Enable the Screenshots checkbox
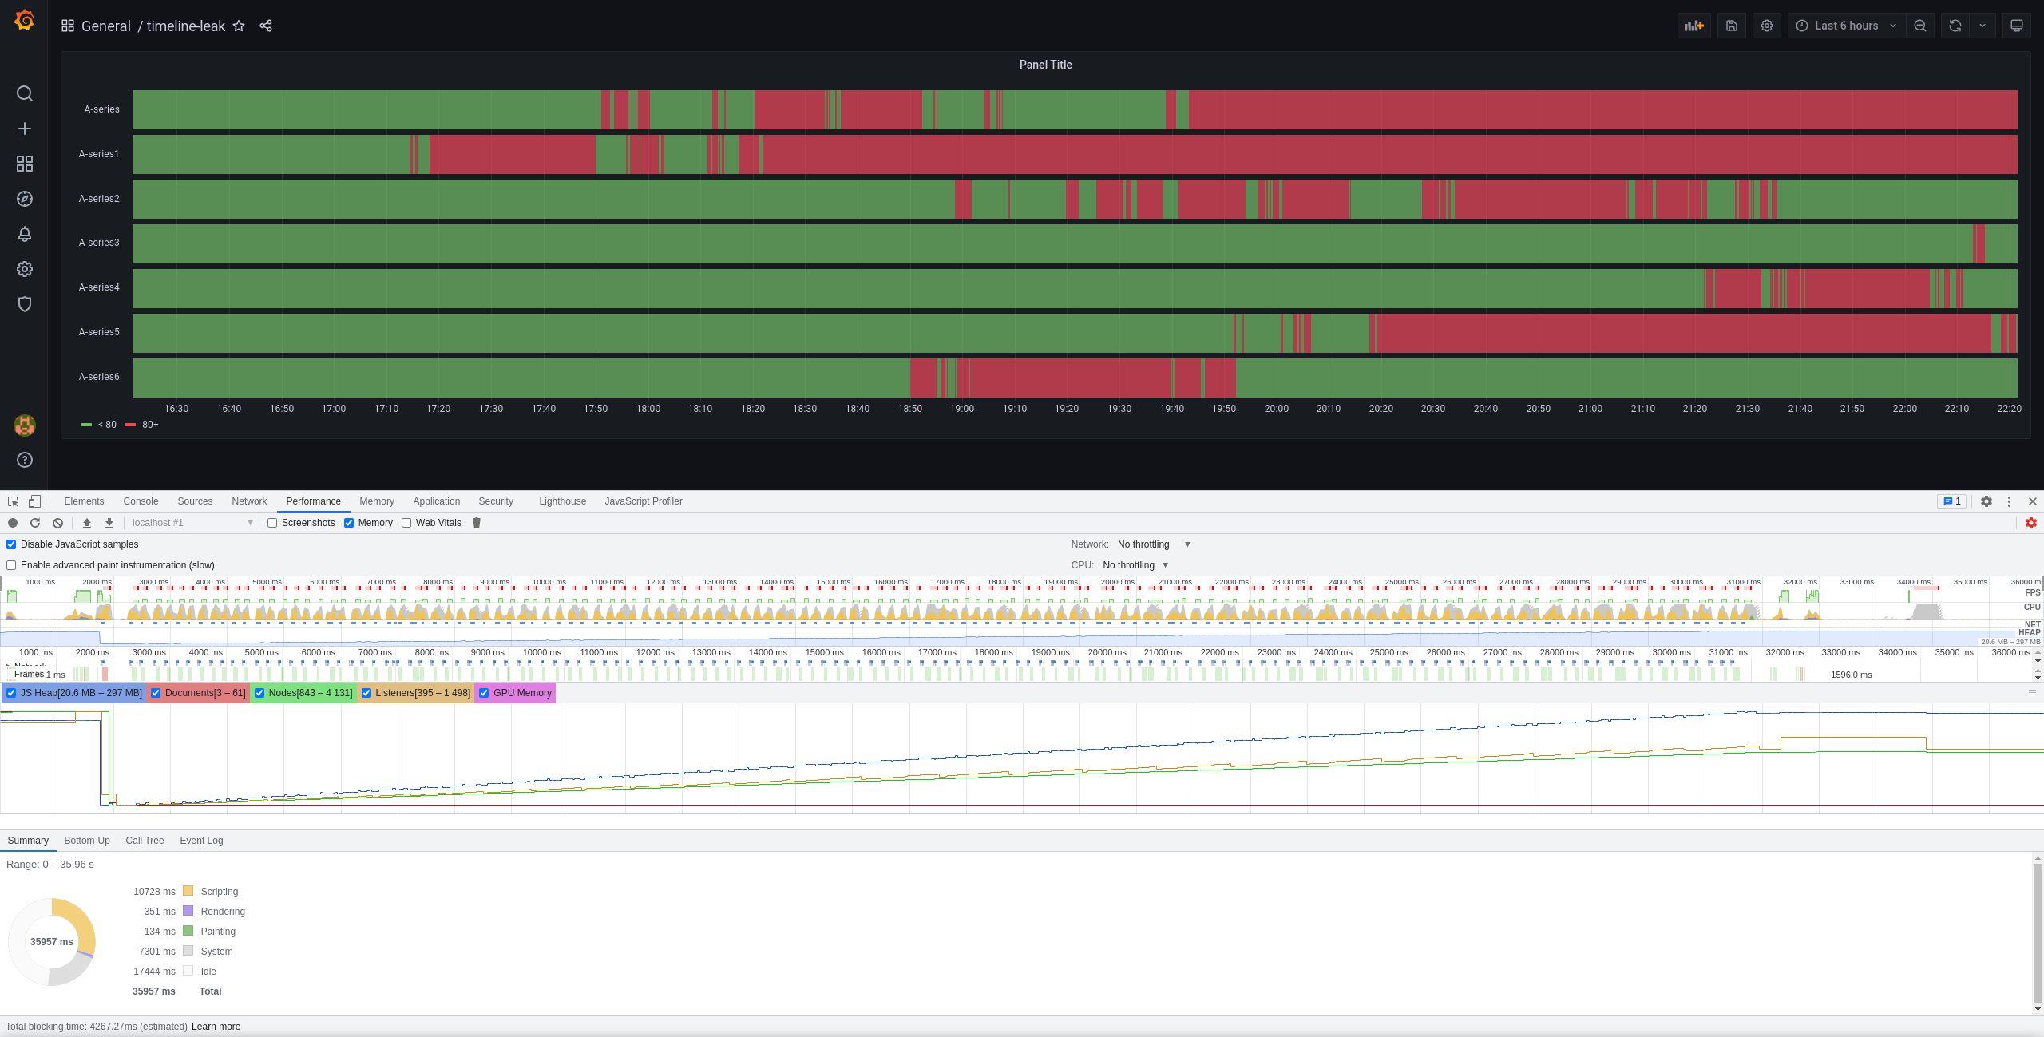Image resolution: width=2044 pixels, height=1037 pixels. point(273,523)
